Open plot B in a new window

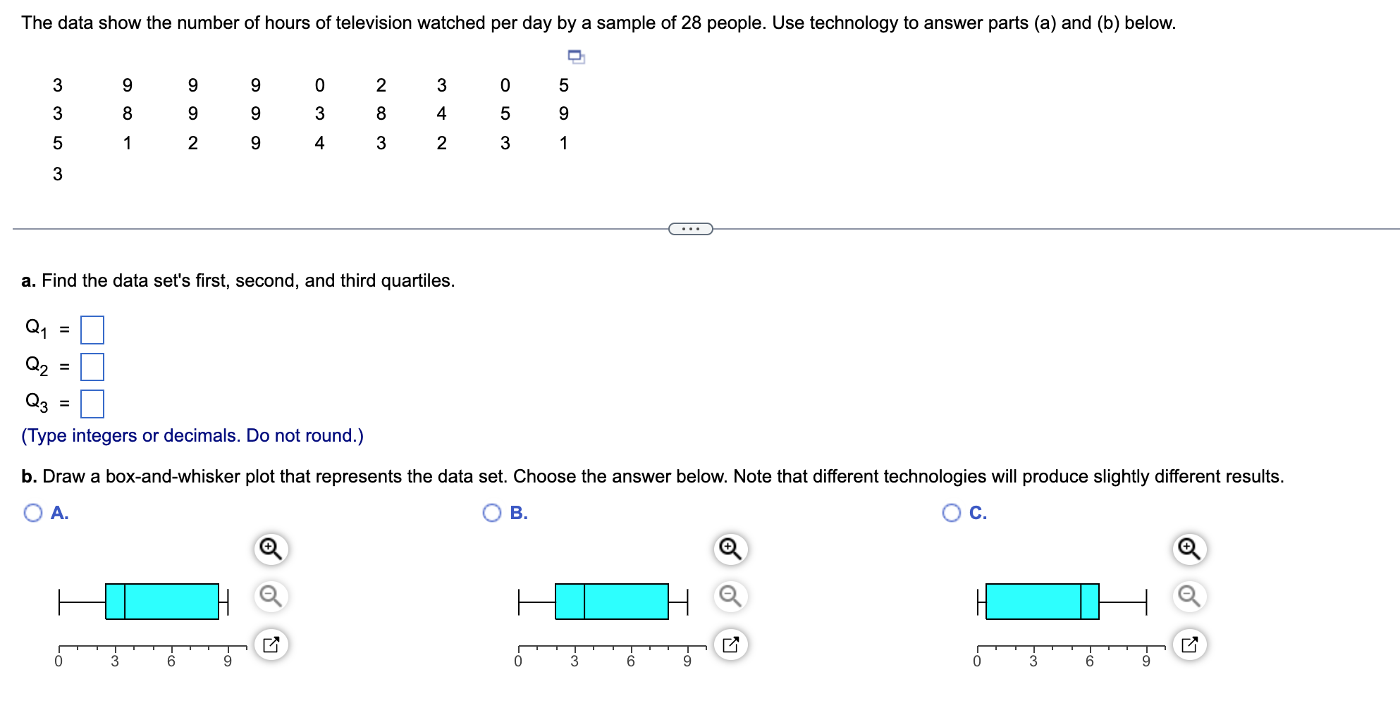[730, 645]
